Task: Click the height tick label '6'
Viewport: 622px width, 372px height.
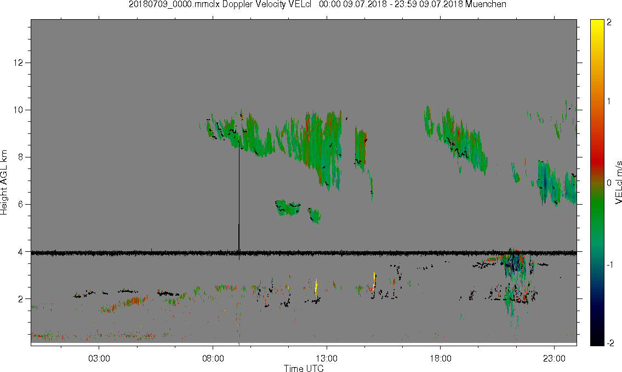Action: pos(20,205)
